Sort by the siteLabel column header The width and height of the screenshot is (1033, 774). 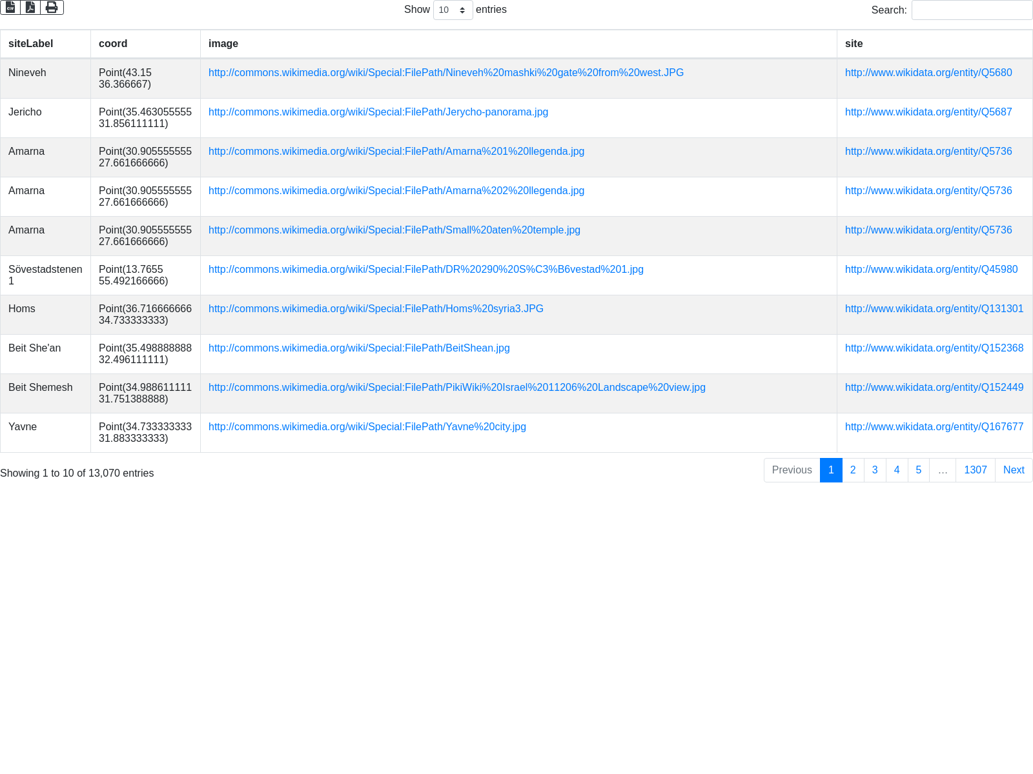[x=31, y=44]
